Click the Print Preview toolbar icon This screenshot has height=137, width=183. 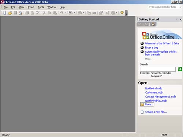point(32,13)
